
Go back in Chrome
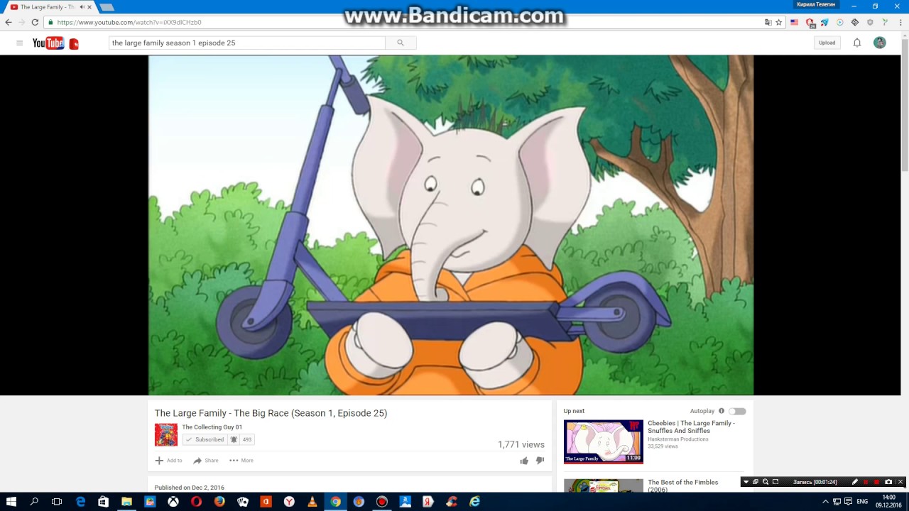(x=9, y=22)
